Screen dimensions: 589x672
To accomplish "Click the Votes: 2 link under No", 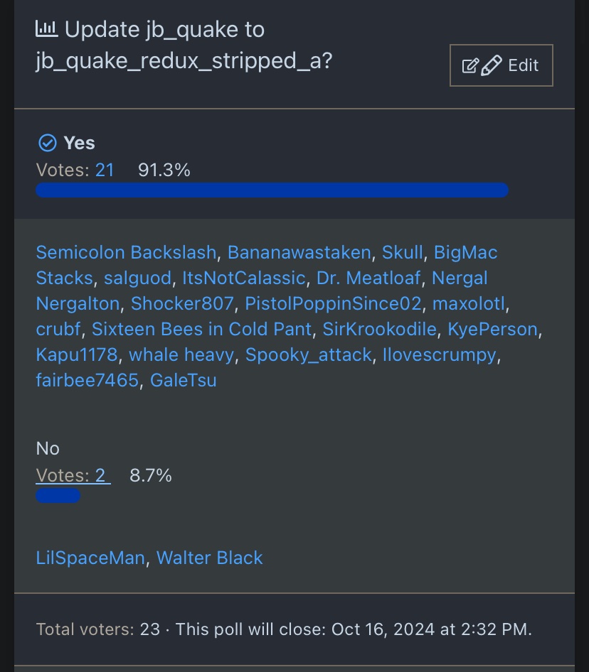I will 73,476.
